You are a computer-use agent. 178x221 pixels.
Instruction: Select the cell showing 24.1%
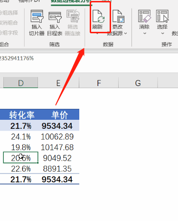point(21,136)
